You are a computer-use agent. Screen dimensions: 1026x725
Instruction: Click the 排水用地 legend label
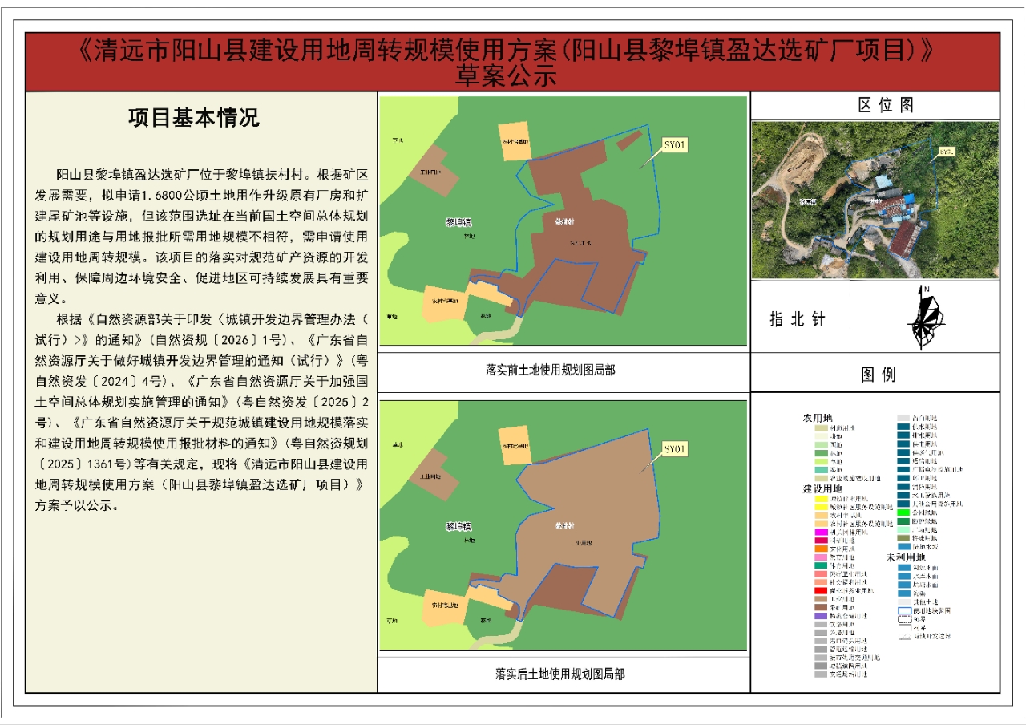pos(925,435)
